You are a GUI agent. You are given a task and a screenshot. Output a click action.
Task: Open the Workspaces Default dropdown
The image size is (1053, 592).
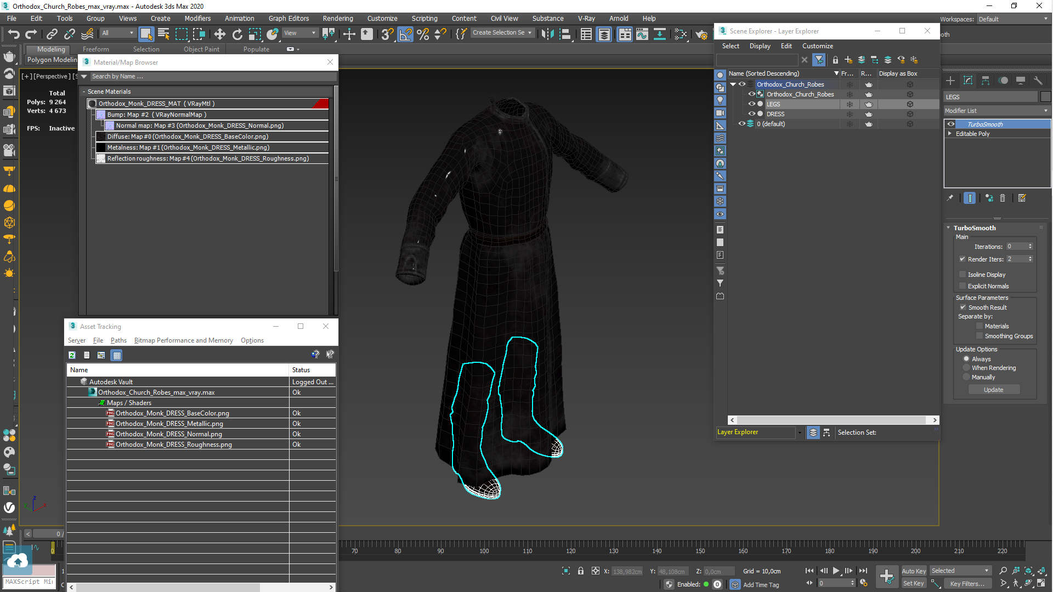(x=1014, y=19)
